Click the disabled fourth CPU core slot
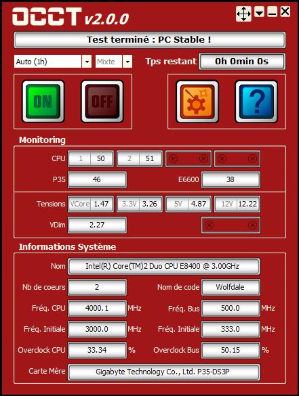The width and height of the screenshot is (299, 396). [237, 159]
